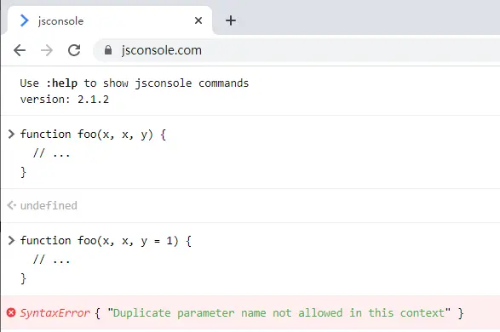
Task: Click 'function foo(x, x, y) {' line
Action: [93, 135]
